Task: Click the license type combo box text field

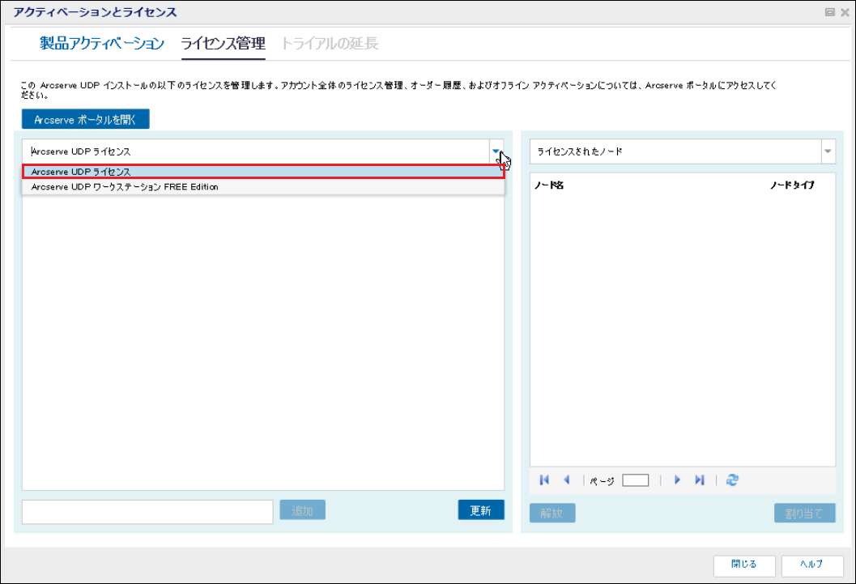Action: tap(256, 151)
